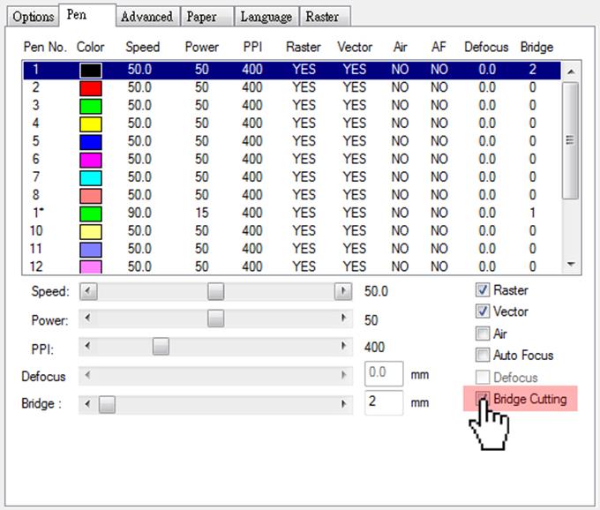
Task: Click the Speed slider right arrow
Action: [x=342, y=291]
